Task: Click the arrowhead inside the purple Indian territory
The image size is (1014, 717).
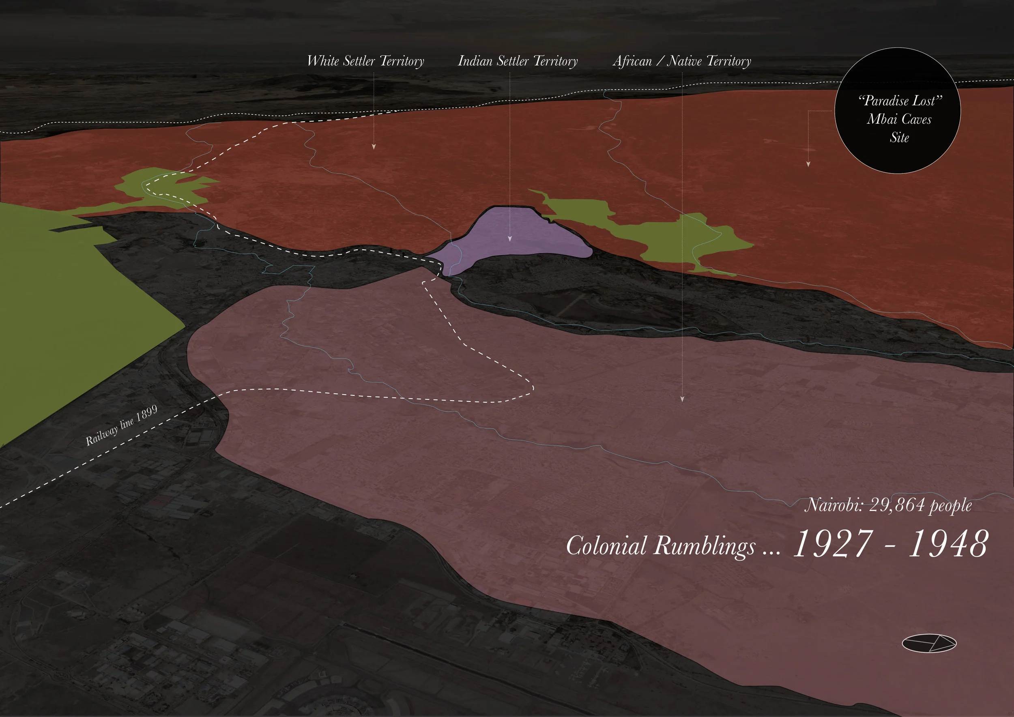Action: point(510,238)
